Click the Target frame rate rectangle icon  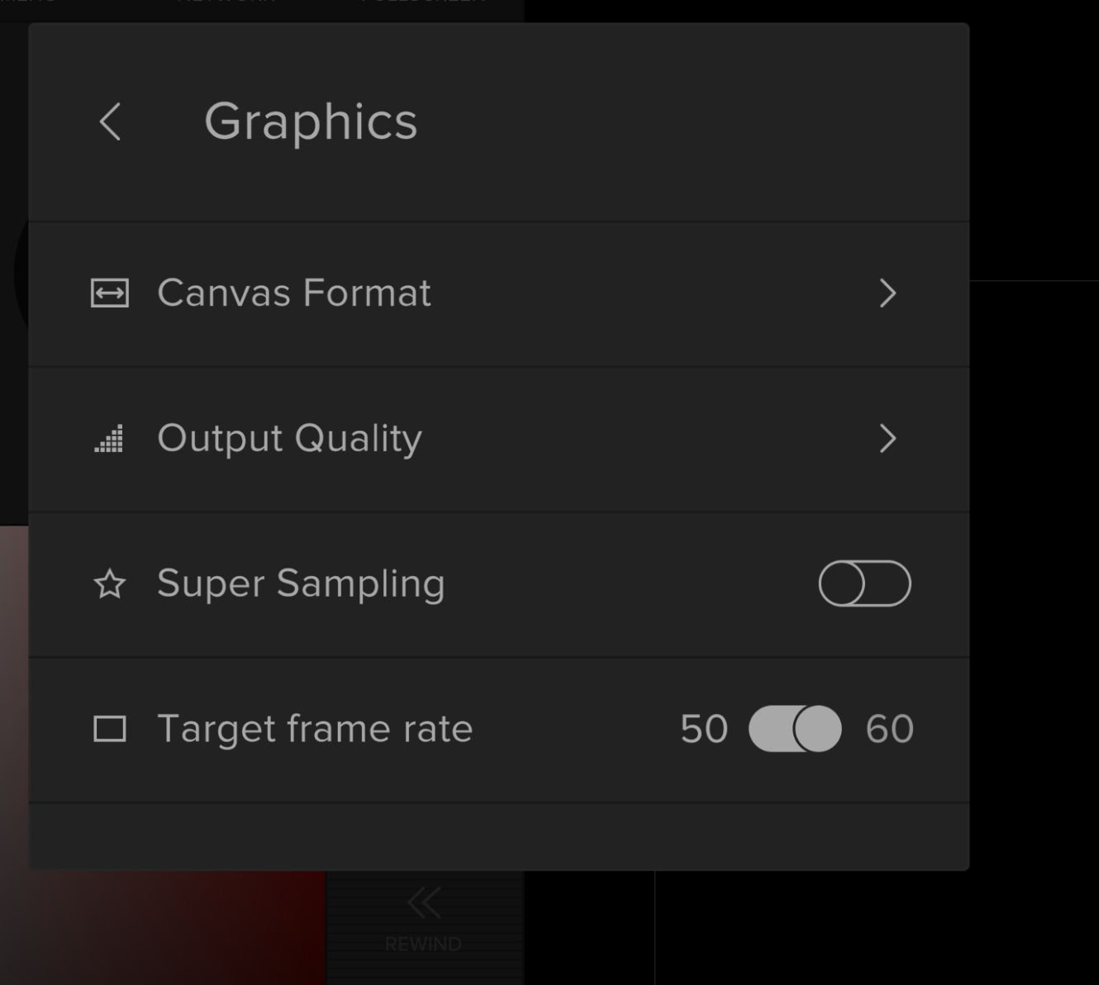tap(110, 729)
